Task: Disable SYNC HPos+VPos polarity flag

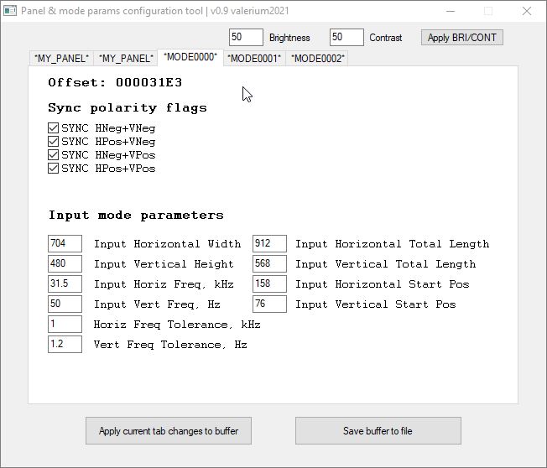Action: 55,169
